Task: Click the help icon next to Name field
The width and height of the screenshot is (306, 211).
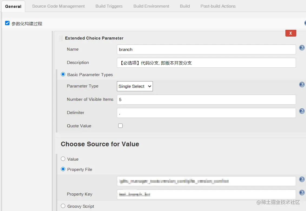Action: pos(302,48)
